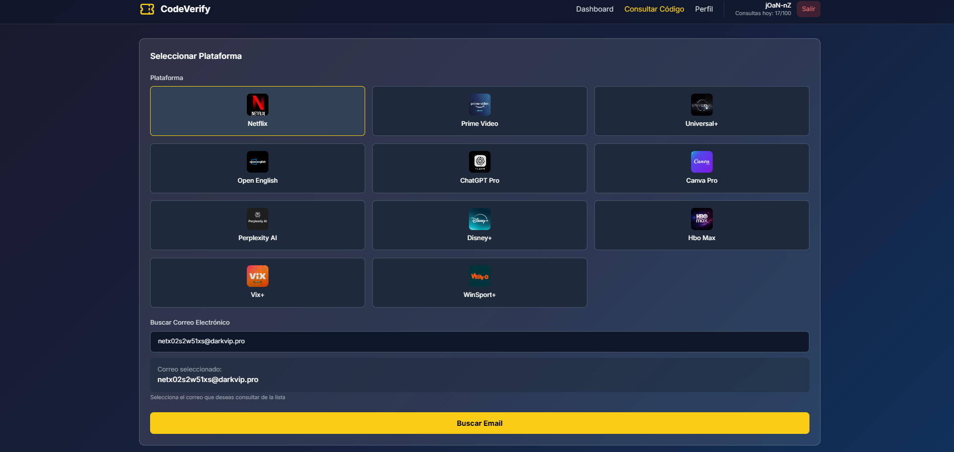Click the Universal+ logo icon
Image resolution: width=954 pixels, height=452 pixels.
[702, 105]
